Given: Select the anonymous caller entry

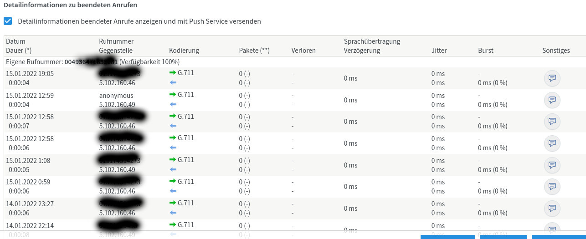Looking at the screenshot, I should pyautogui.click(x=116, y=96).
